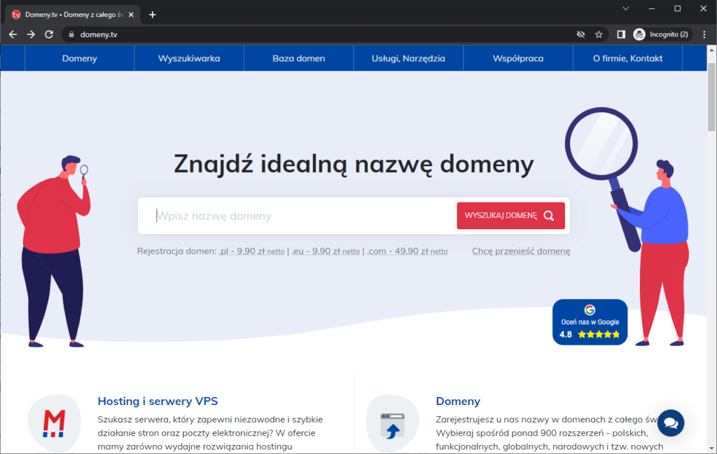Click the blocked cookies eye icon
The width and height of the screenshot is (717, 454).
[580, 34]
